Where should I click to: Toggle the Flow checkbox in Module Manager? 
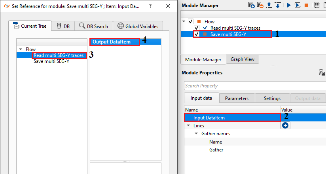(191, 21)
